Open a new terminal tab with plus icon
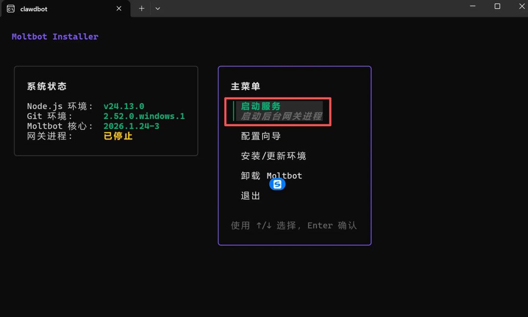 click(x=142, y=8)
